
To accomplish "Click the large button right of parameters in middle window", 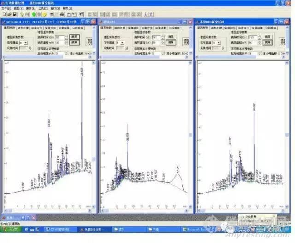I will pyautogui.click(x=187, y=41).
